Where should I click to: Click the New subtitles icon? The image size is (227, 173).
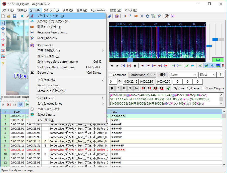3,16
